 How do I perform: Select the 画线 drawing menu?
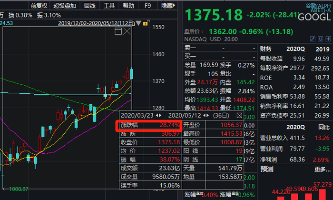89,6
